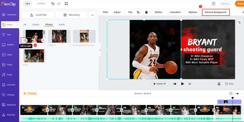Click the microphone voiceover icon
This screenshot has width=244, height=122.
219,84
